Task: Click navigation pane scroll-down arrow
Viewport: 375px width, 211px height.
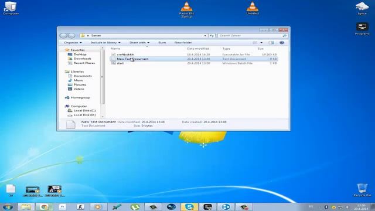Action: coord(103,117)
